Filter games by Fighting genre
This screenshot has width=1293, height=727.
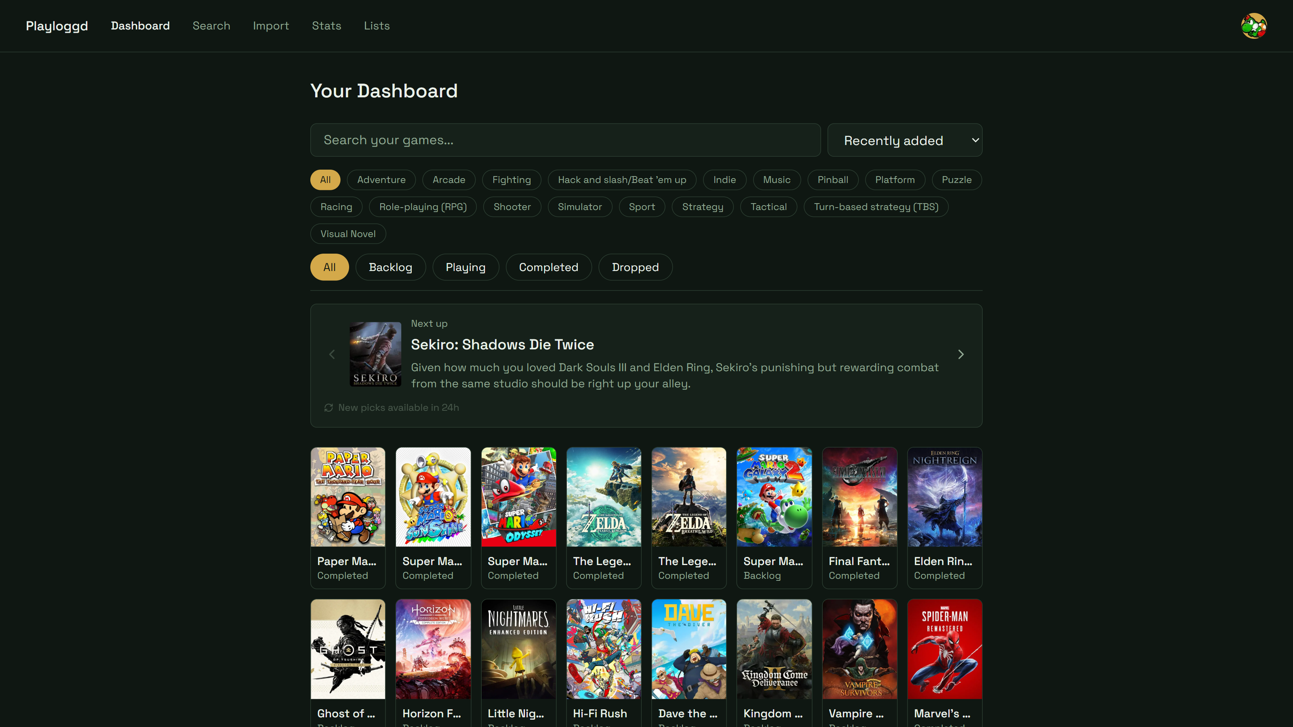click(512, 180)
